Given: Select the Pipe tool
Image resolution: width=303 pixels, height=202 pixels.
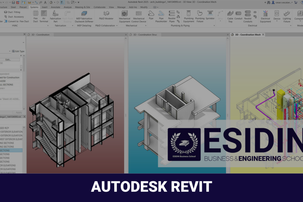Looking at the screenshot, I should click(151, 15).
